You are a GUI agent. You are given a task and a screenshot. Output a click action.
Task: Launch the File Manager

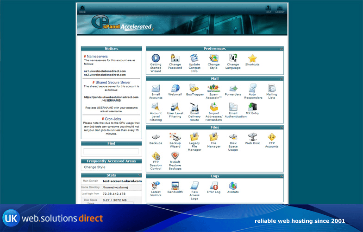tap(213, 137)
